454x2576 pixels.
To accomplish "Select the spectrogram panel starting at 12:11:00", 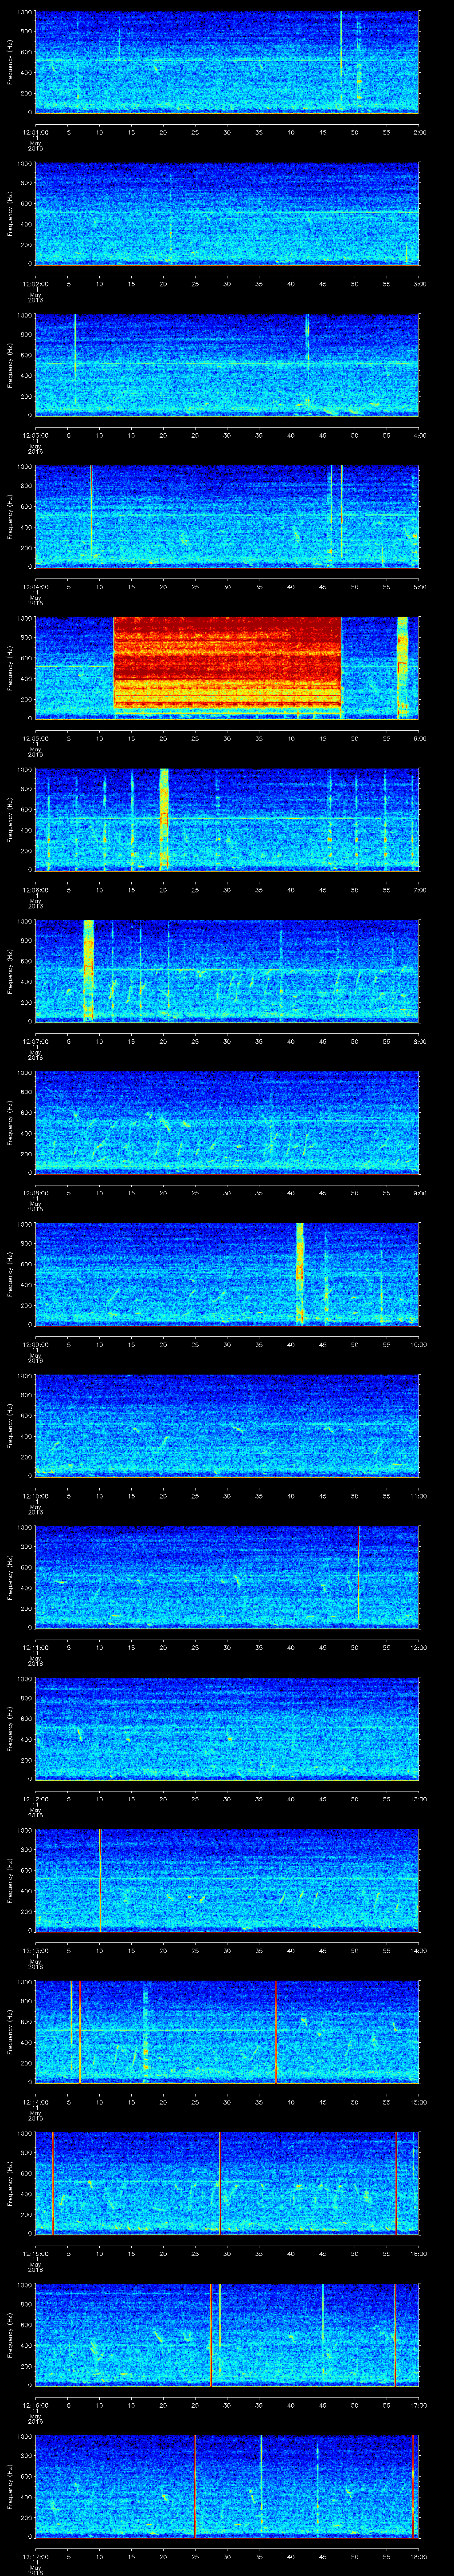I will [x=227, y=1576].
